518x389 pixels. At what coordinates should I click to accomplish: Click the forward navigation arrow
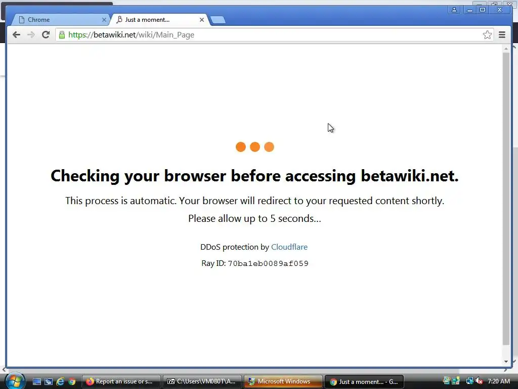pos(31,35)
